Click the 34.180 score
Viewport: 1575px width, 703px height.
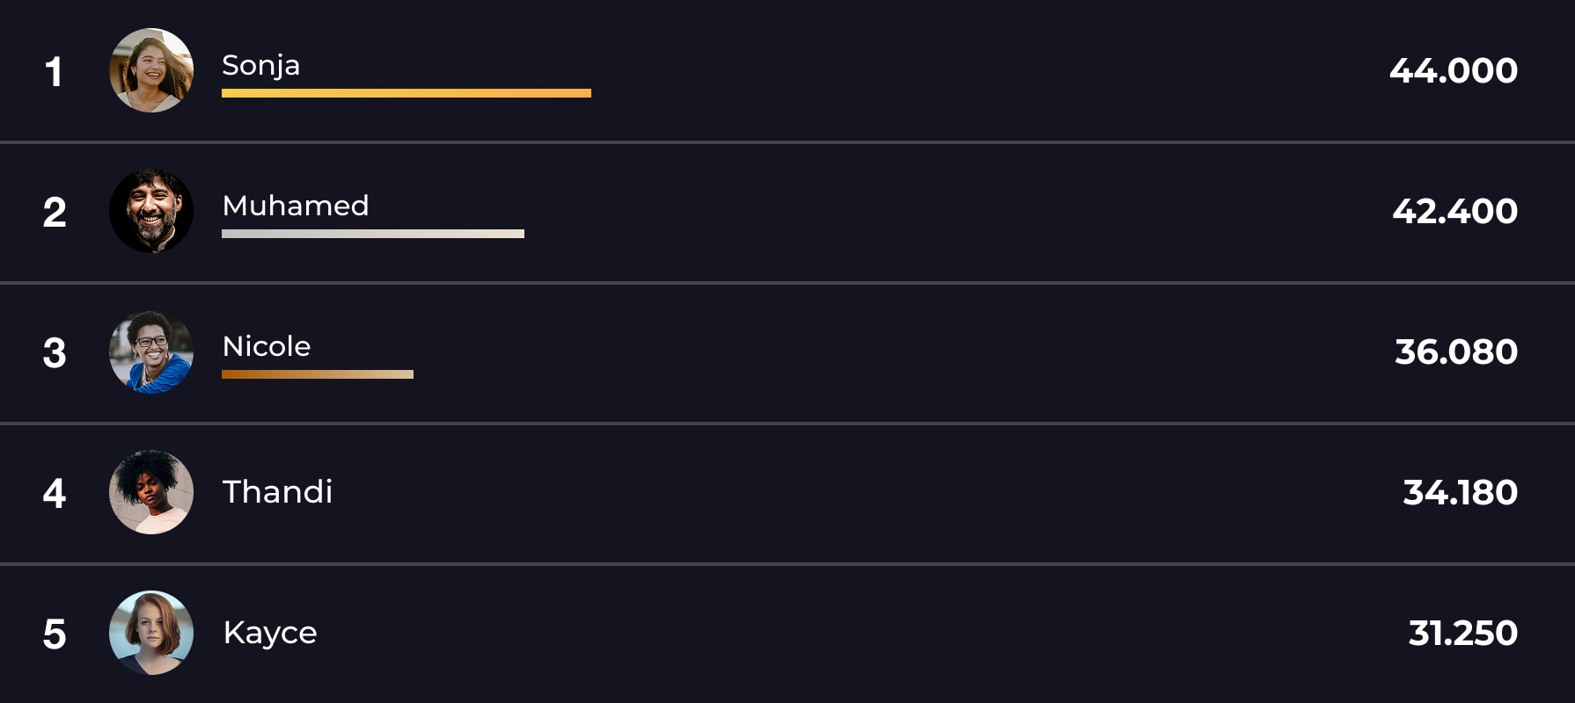tap(1461, 492)
